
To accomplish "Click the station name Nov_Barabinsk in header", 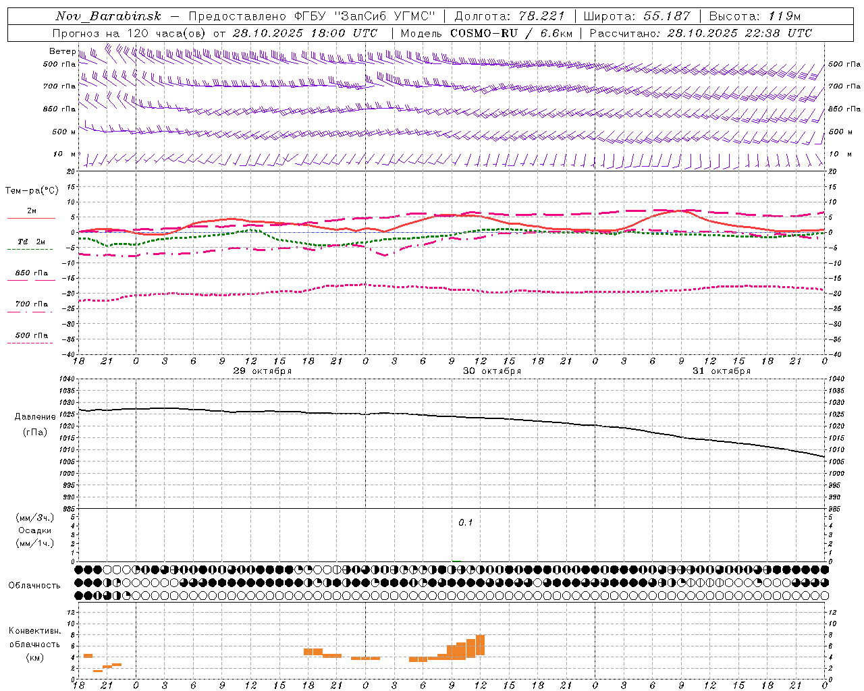I will pyautogui.click(x=109, y=16).
